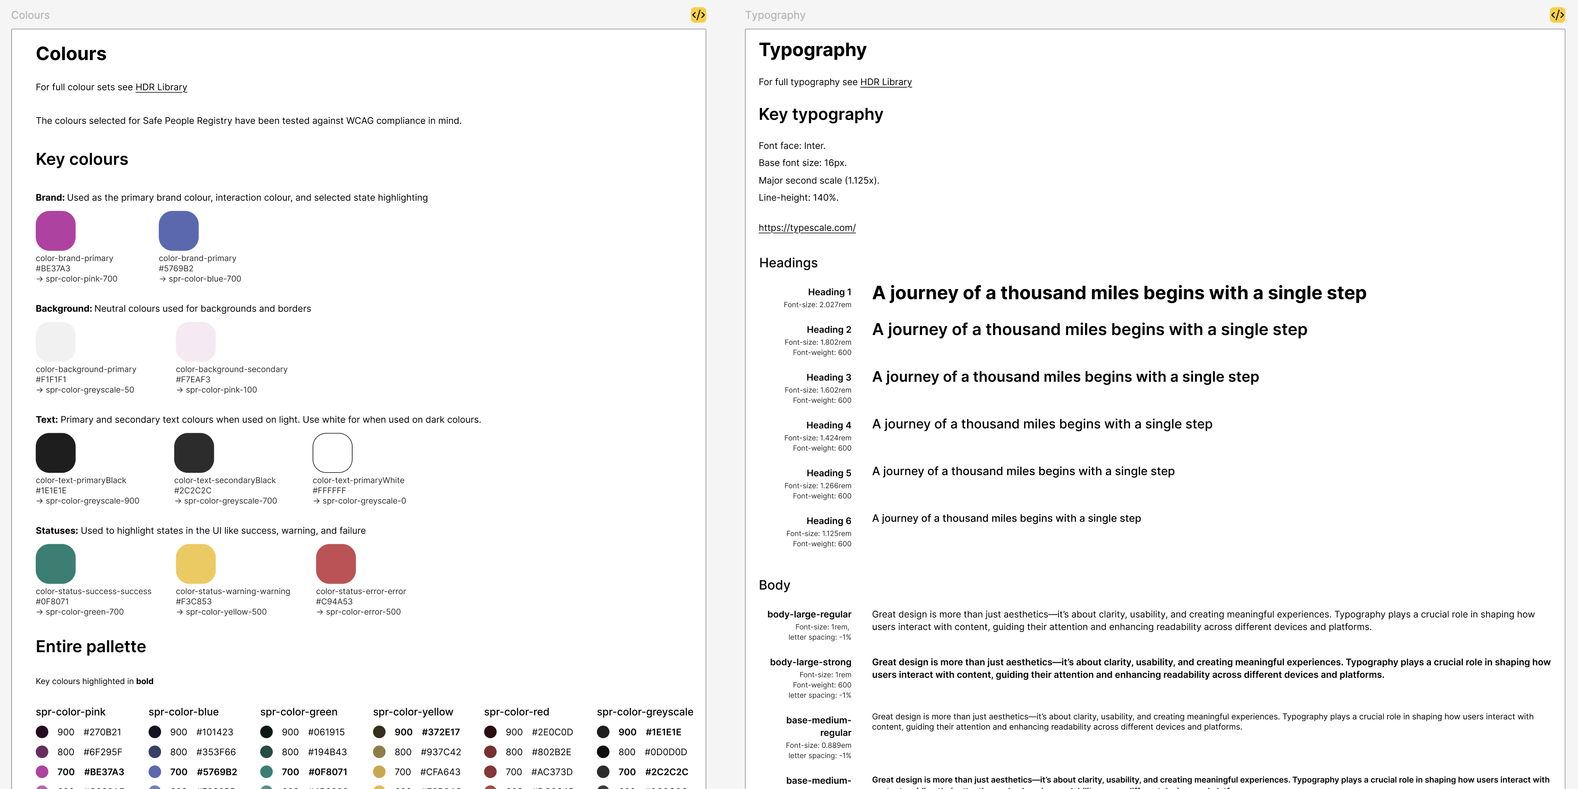Click the 'Font face: Inter.' line
Screen dimensions: 1578x789
(x=791, y=146)
